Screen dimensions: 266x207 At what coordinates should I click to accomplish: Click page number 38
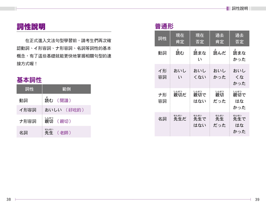[9, 199]
